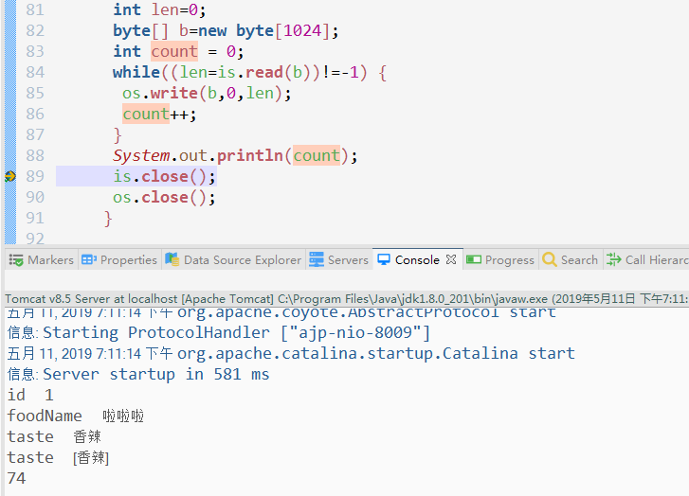Click the Console monitor icon
This screenshot has width=689, height=496.
pos(384,260)
